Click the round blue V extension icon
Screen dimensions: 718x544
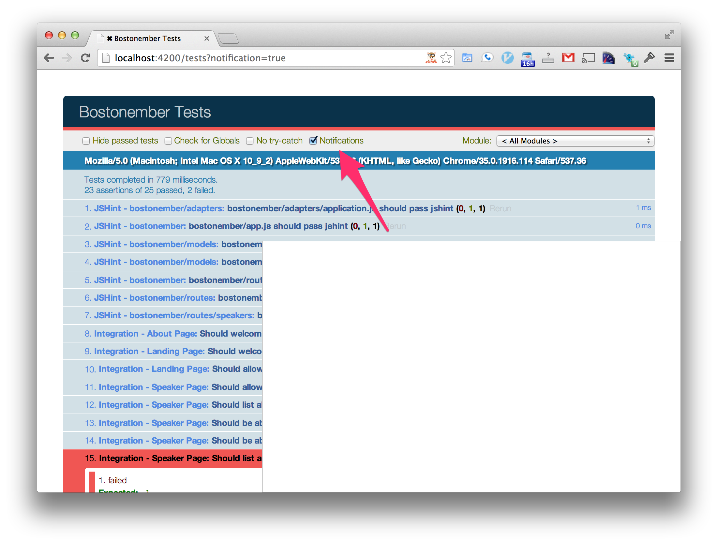pos(507,58)
